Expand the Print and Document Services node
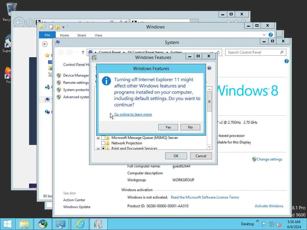 point(98,149)
